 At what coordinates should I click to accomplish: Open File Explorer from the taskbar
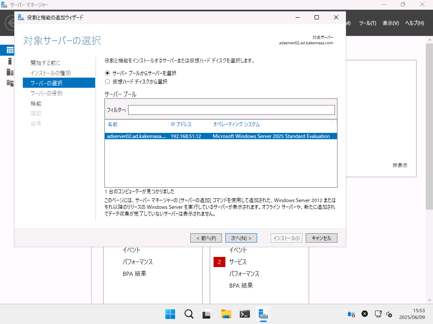[x=226, y=314]
